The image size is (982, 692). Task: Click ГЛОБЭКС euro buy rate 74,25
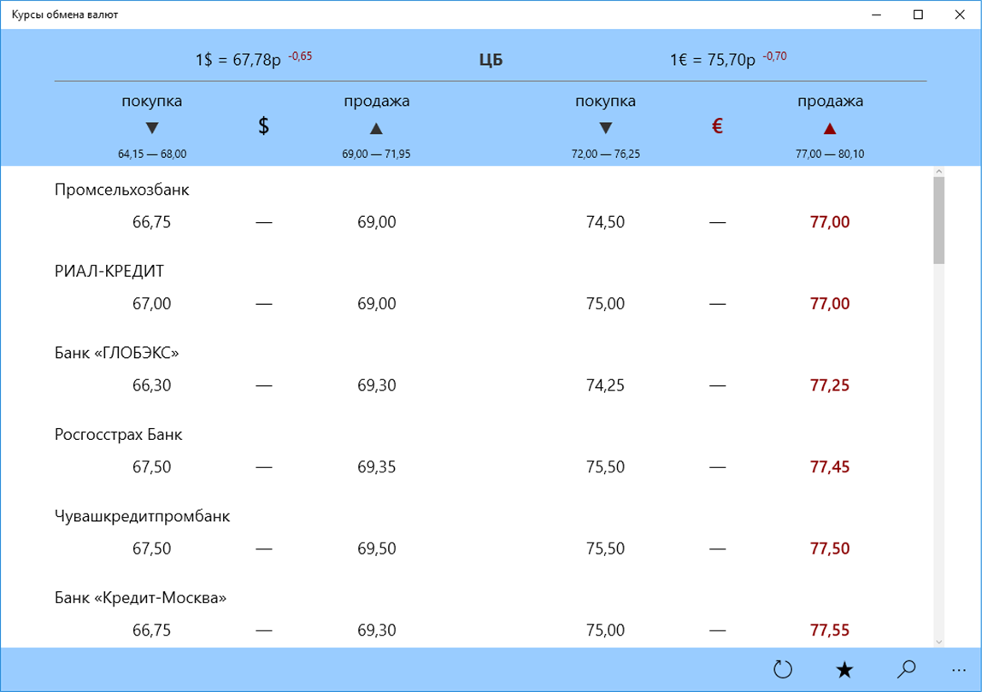tap(605, 385)
